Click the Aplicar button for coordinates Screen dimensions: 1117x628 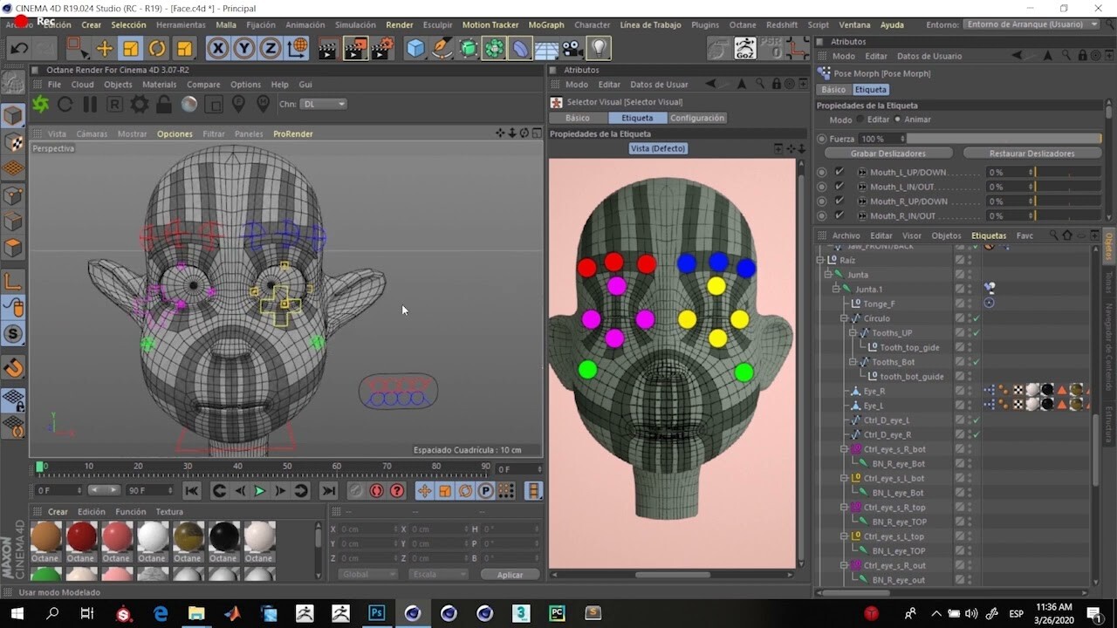tap(510, 574)
